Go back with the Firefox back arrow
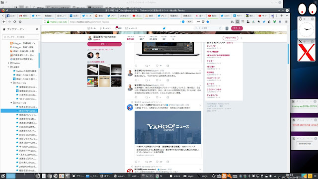This screenshot has height=179, width=318. click(x=4, y=22)
